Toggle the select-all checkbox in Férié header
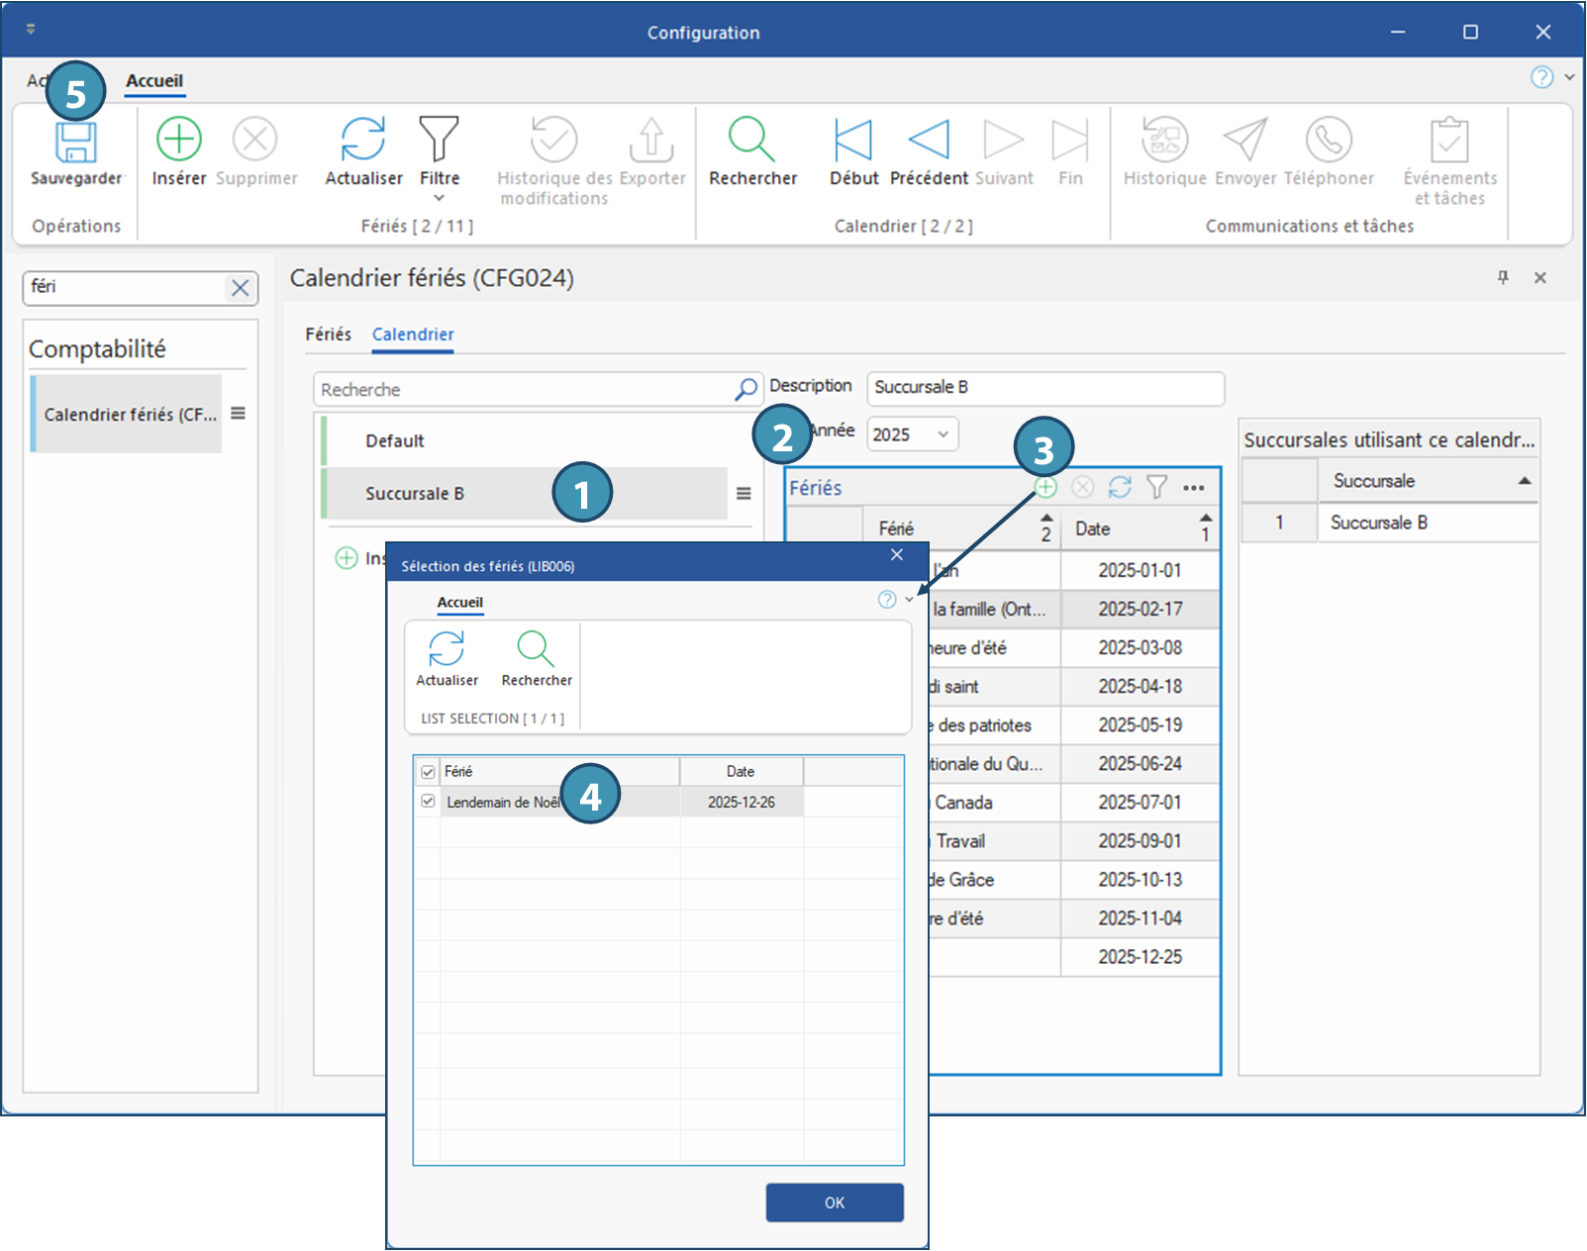Image resolution: width=1587 pixels, height=1251 pixels. 428,772
